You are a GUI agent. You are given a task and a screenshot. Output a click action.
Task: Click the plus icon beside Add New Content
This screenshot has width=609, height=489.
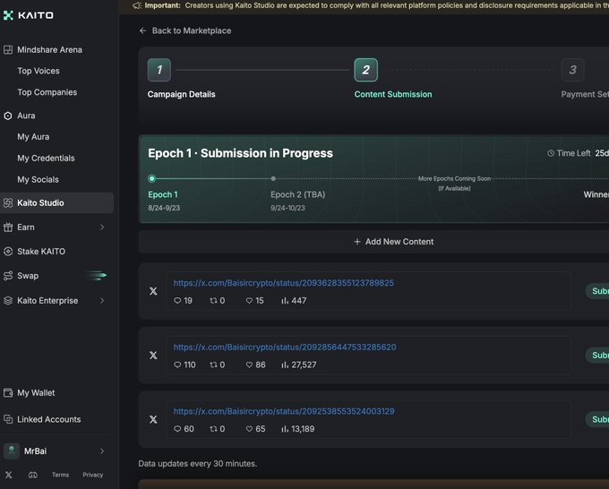pos(357,242)
